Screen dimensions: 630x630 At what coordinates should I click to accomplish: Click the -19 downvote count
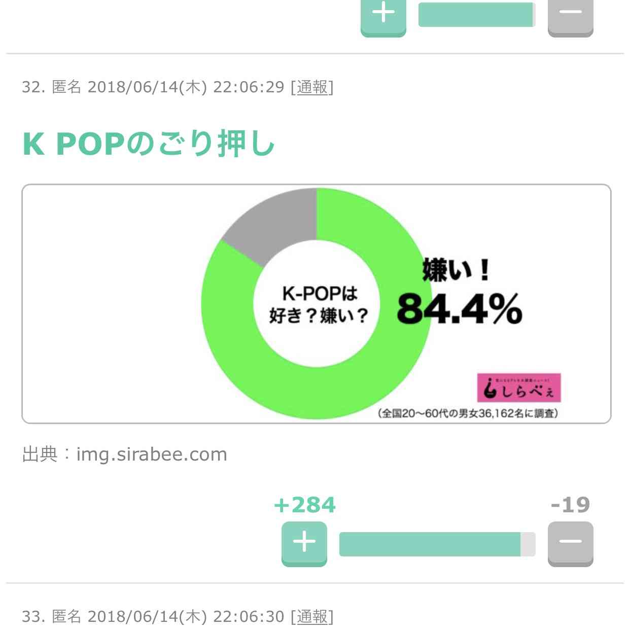570,505
